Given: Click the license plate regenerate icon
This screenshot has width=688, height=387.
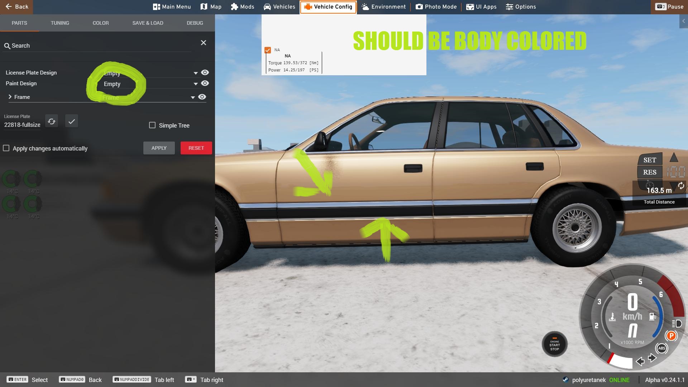Looking at the screenshot, I should tap(52, 121).
